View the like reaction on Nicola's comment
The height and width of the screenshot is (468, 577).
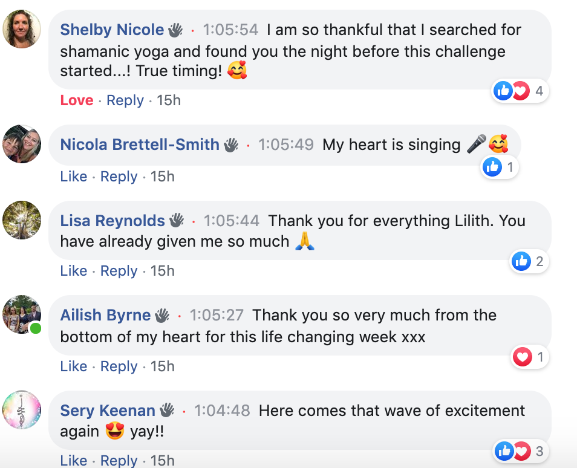coord(500,167)
